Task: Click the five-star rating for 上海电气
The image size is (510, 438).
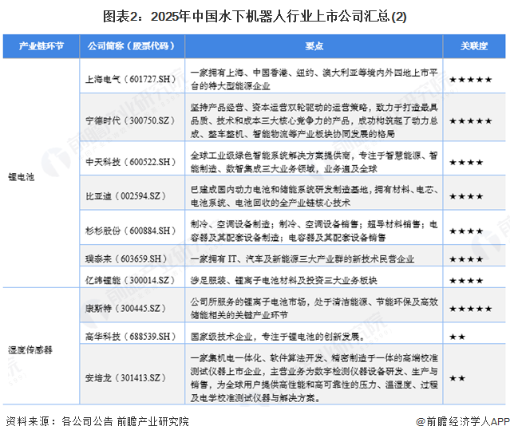Action: point(470,79)
